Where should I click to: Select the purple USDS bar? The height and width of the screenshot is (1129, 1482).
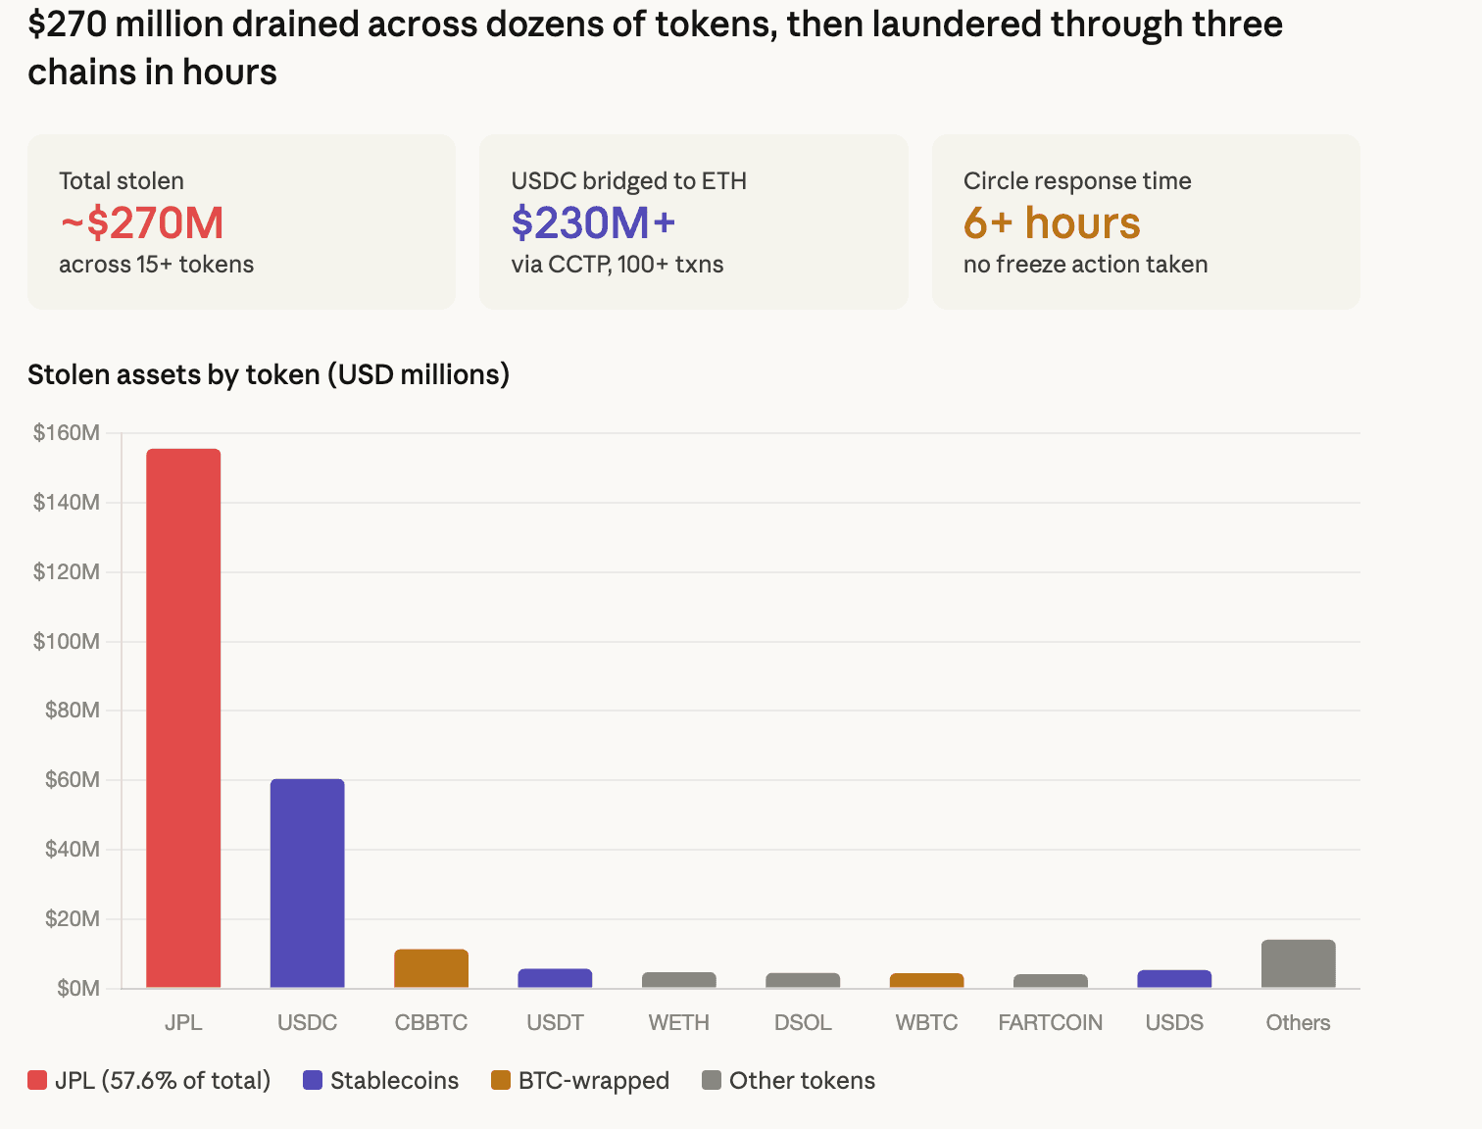1174,979
